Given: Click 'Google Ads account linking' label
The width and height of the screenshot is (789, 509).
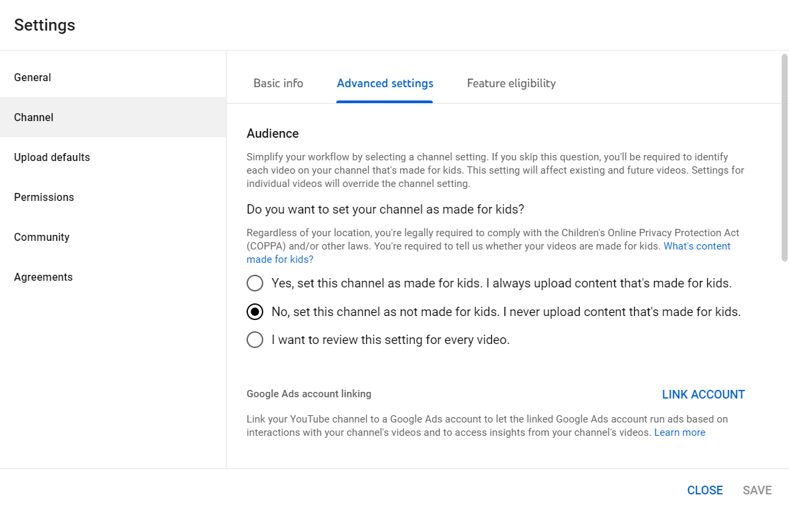Looking at the screenshot, I should (309, 394).
